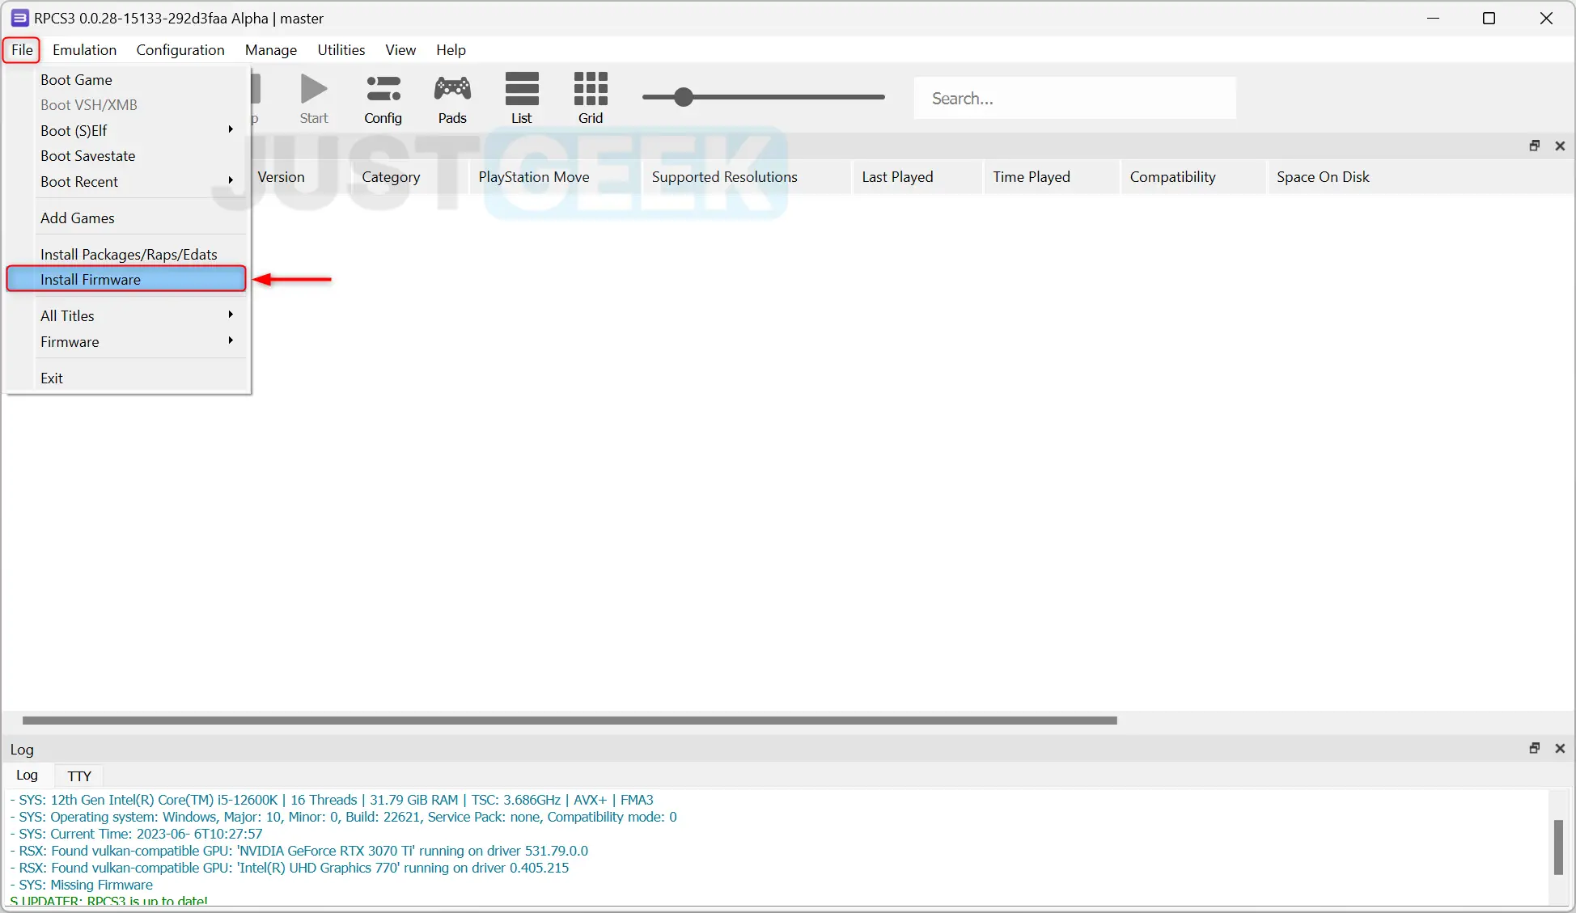Select the i5-12600K CPU log line
This screenshot has height=913, width=1576.
(332, 800)
